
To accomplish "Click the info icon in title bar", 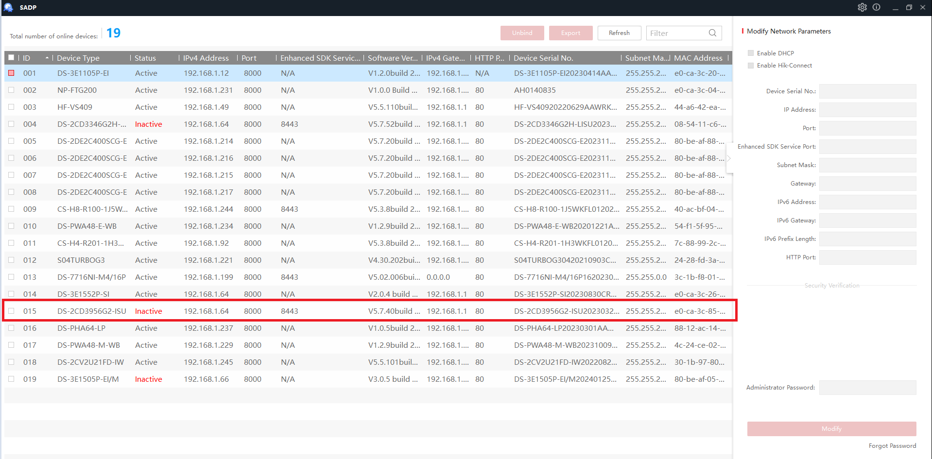I will (x=876, y=7).
